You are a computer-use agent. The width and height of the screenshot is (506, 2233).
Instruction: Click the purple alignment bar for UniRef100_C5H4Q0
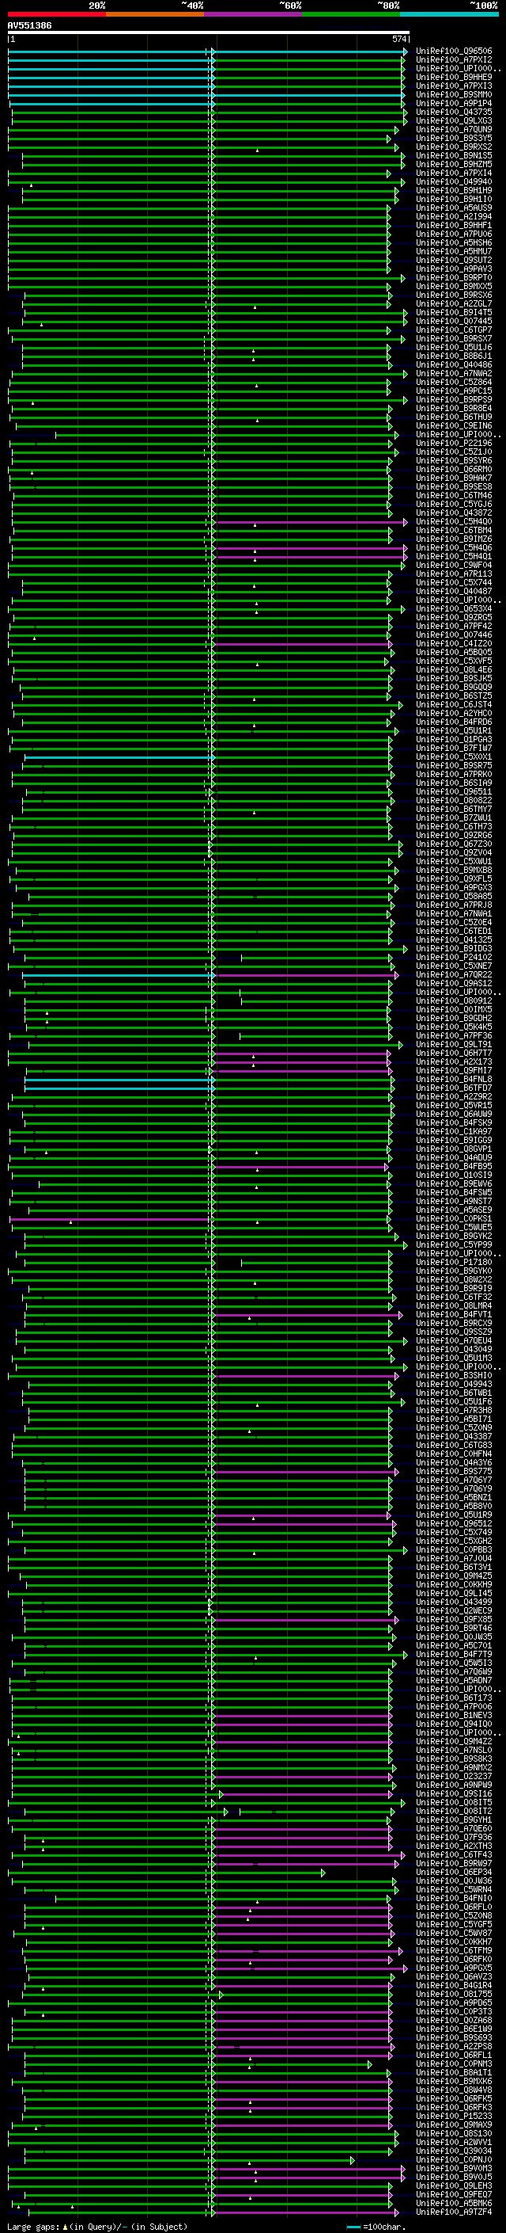pyautogui.click(x=310, y=522)
